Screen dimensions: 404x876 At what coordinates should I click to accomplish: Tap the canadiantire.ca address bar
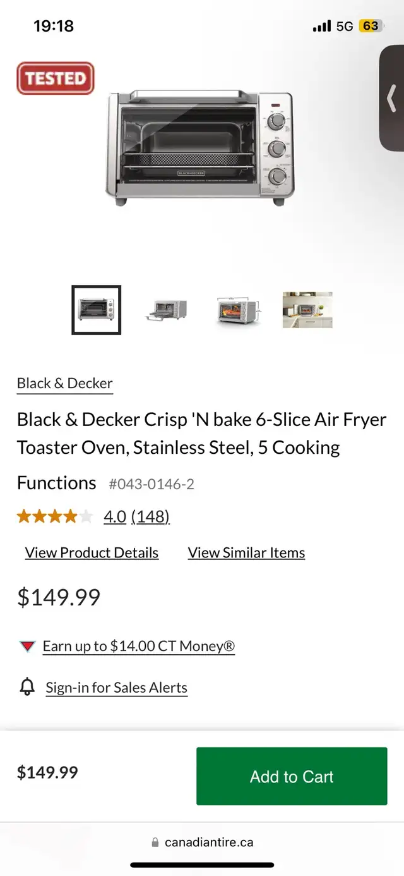208,841
